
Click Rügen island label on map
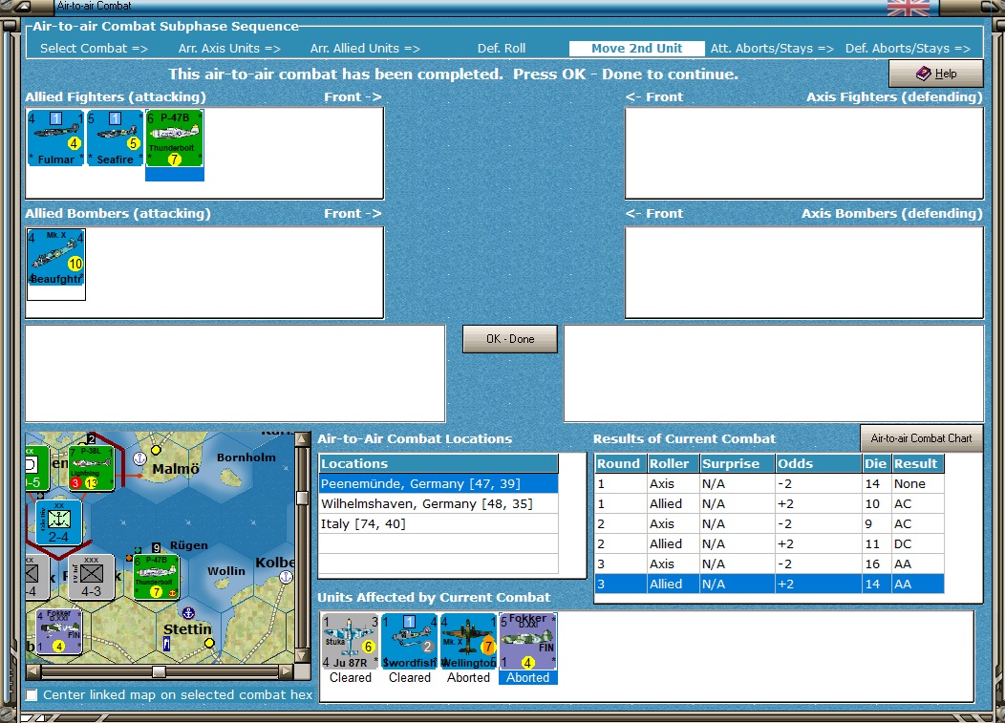(x=188, y=545)
